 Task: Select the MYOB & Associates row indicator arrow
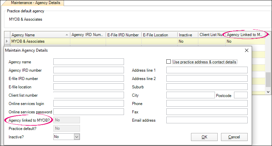click(x=7, y=41)
